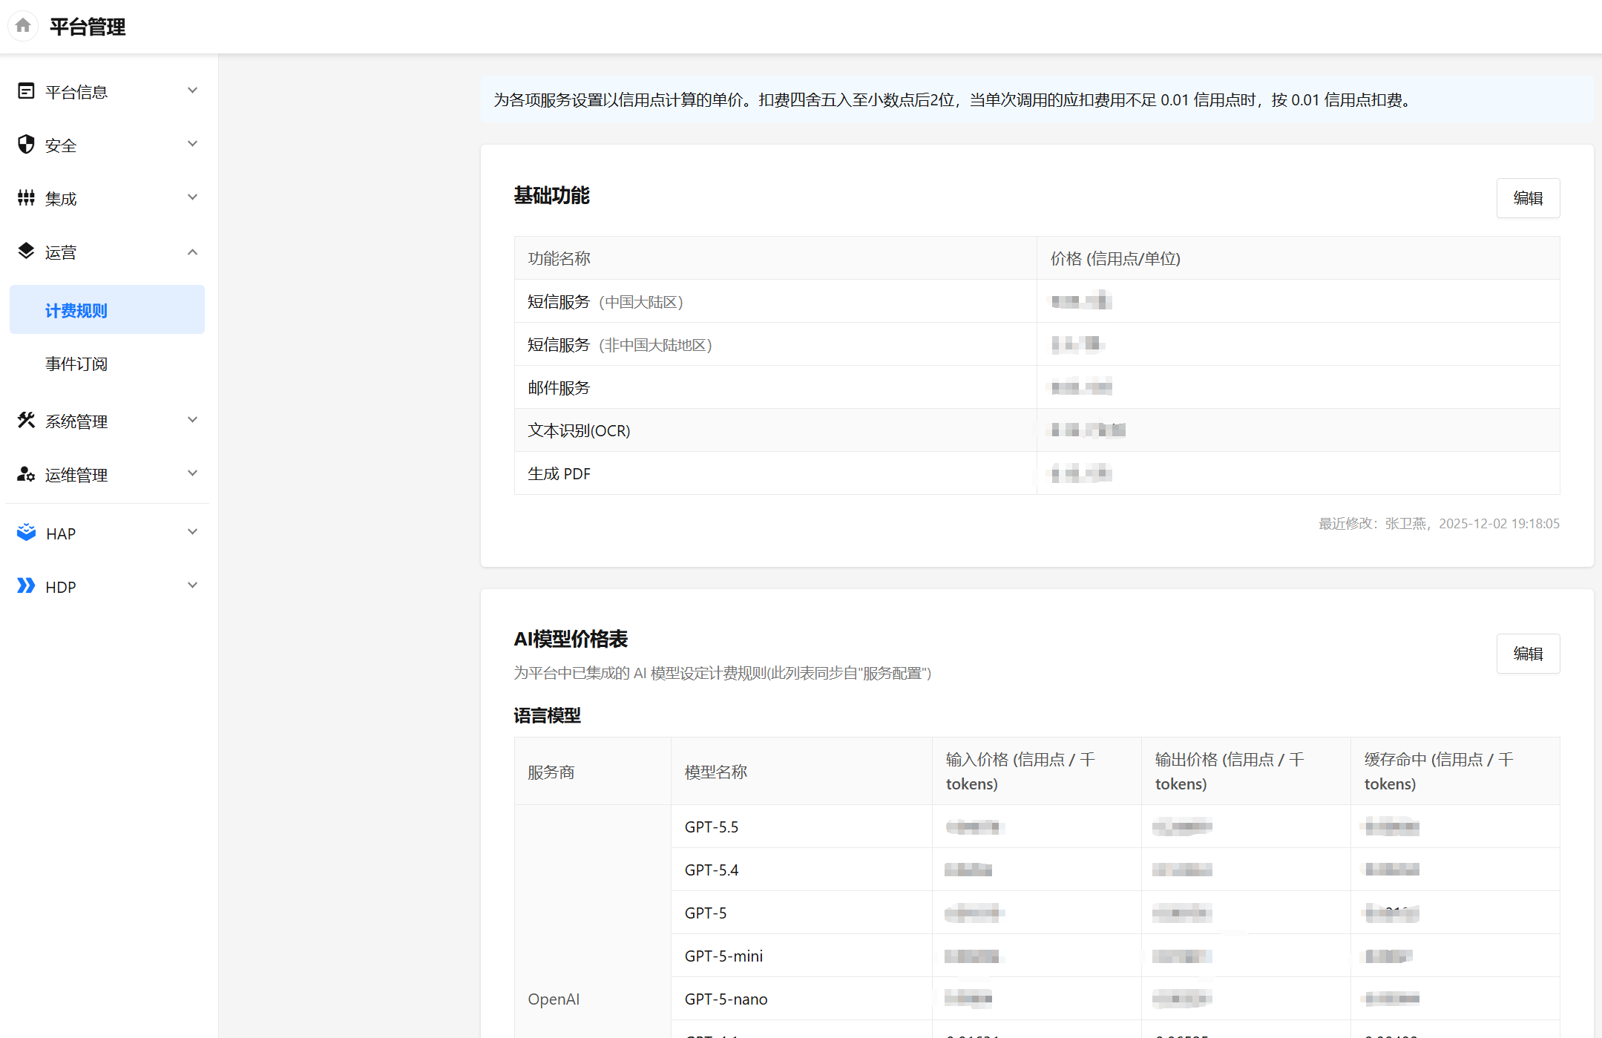Click the 安全 shield icon
This screenshot has width=1602, height=1038.
[x=26, y=145]
